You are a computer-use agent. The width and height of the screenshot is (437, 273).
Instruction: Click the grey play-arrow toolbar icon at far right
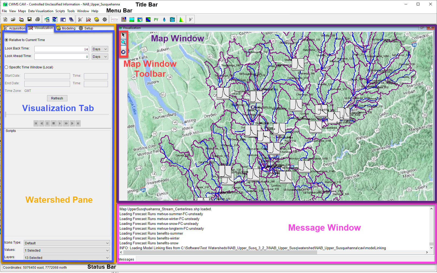click(191, 19)
